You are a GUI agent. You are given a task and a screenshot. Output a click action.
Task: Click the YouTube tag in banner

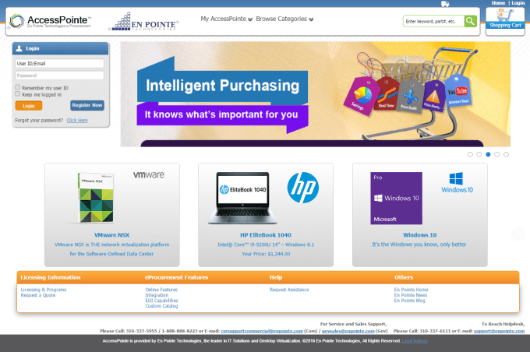click(458, 91)
